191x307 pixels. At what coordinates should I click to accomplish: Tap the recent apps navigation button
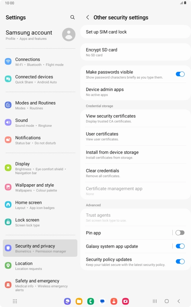[155, 301]
